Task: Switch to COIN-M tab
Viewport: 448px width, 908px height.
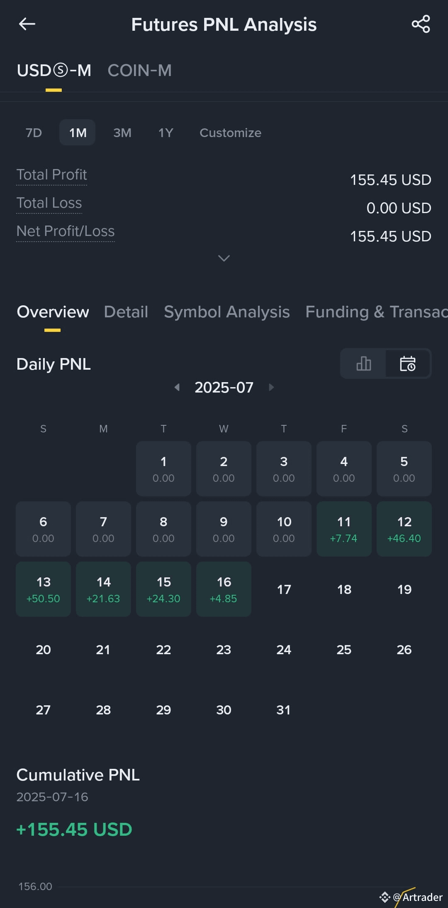Action: [x=139, y=70]
